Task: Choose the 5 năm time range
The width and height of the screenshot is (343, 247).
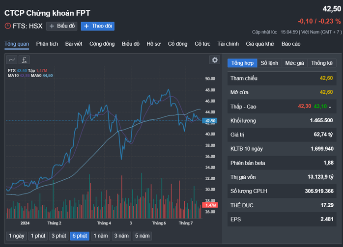Action: coord(142,236)
